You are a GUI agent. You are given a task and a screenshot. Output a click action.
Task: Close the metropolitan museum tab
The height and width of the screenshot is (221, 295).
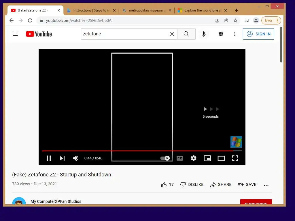point(170,10)
